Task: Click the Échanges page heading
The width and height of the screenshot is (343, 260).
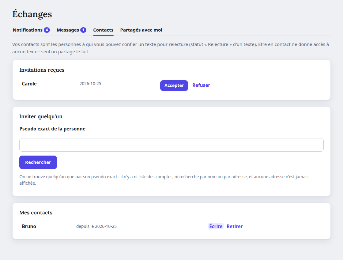Action: 32,14
